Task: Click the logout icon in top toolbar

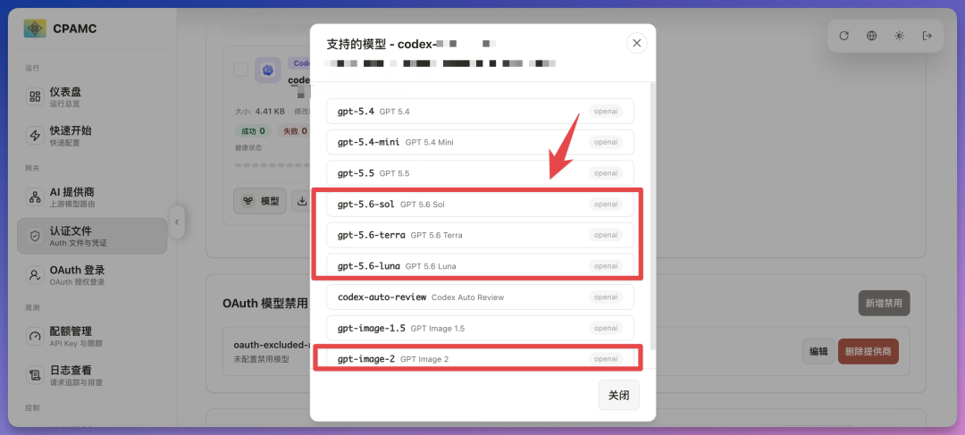Action: click(x=927, y=36)
